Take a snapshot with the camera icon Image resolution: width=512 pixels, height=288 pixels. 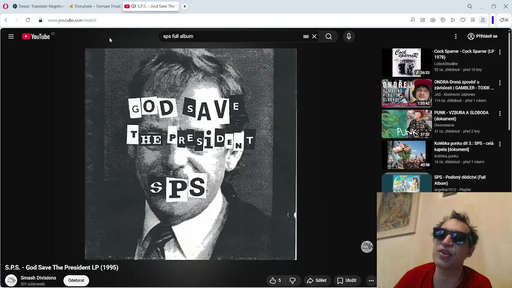tap(433, 20)
